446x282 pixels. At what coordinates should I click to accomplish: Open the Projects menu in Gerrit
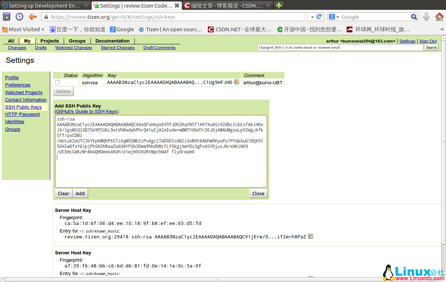(50, 41)
